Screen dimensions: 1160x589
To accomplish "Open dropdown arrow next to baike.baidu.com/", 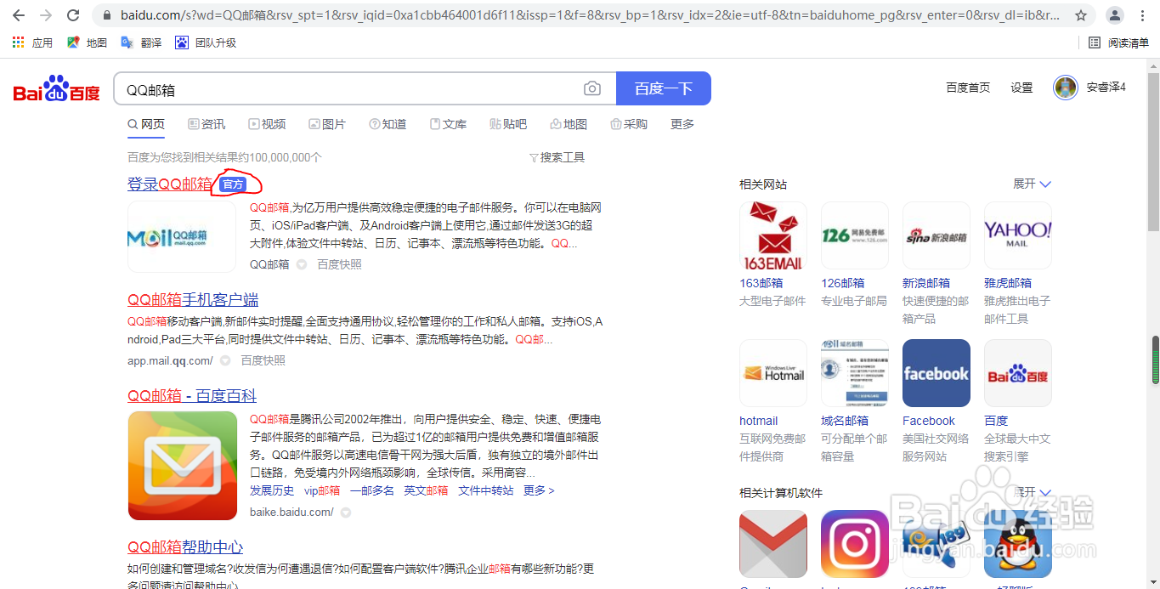I will (346, 513).
